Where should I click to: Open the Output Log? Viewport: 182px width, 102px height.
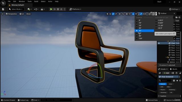tap(23, 100)
